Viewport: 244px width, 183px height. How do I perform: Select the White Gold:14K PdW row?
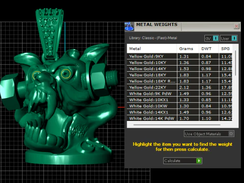tap(179, 118)
